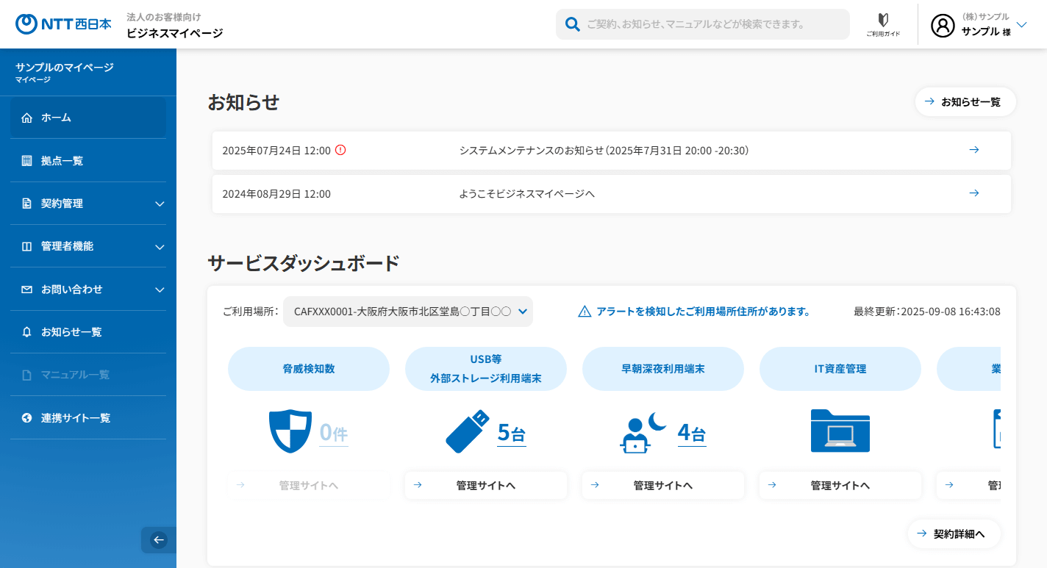Select the home icon in the sidebar

click(x=29, y=117)
